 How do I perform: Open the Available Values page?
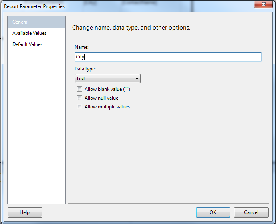pos(29,33)
